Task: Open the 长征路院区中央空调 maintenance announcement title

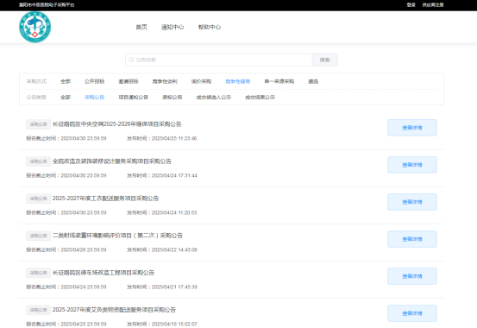Action: point(117,124)
